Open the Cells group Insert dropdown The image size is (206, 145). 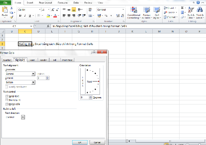pyautogui.click(x=176, y=8)
